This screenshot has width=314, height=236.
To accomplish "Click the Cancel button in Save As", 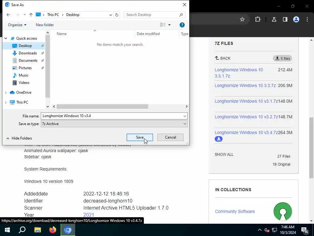I will tap(170, 137).
